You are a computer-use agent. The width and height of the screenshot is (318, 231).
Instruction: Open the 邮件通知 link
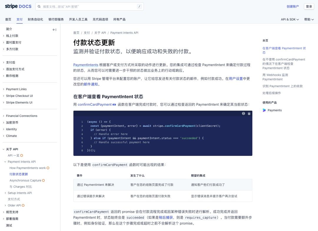point(91,84)
